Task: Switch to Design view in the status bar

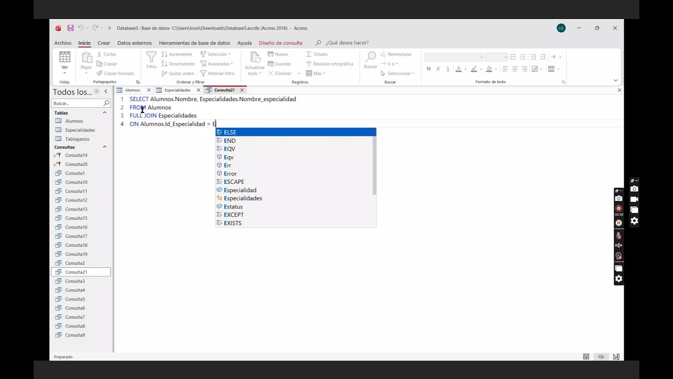Action: (x=616, y=357)
